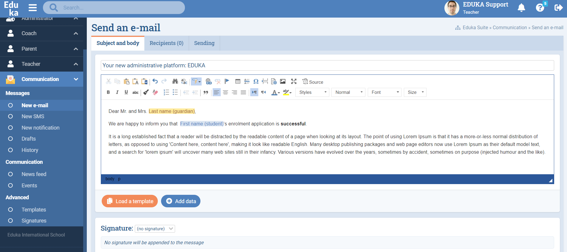
Task: Toggle the numbered list
Action: coord(166,92)
